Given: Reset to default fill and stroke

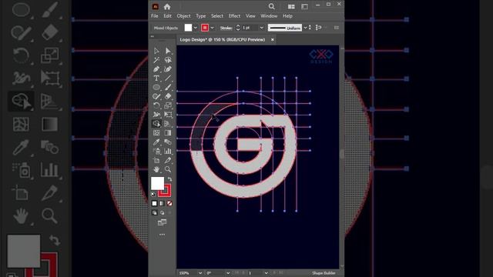Looking at the screenshot, I should 153,195.
